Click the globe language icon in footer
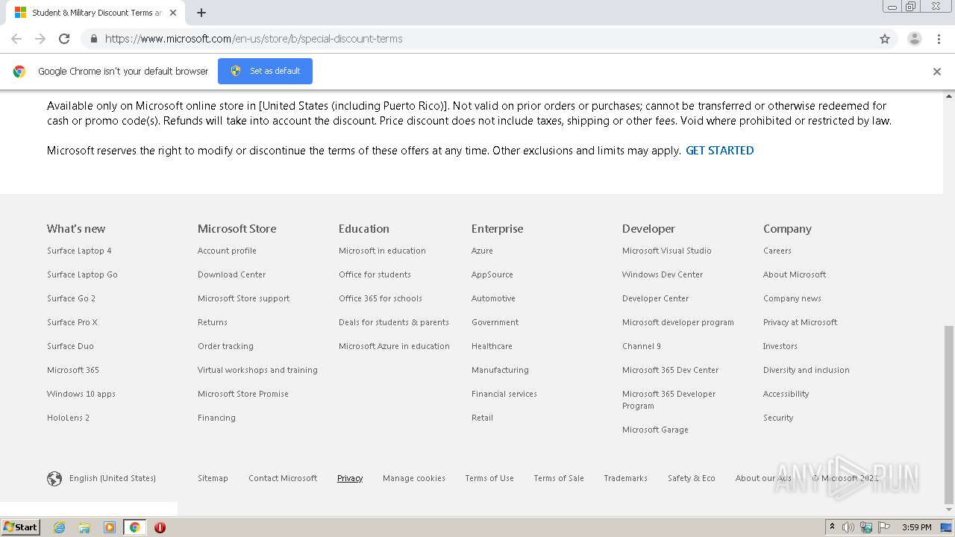Viewport: 955px width, 537px height. (x=54, y=479)
